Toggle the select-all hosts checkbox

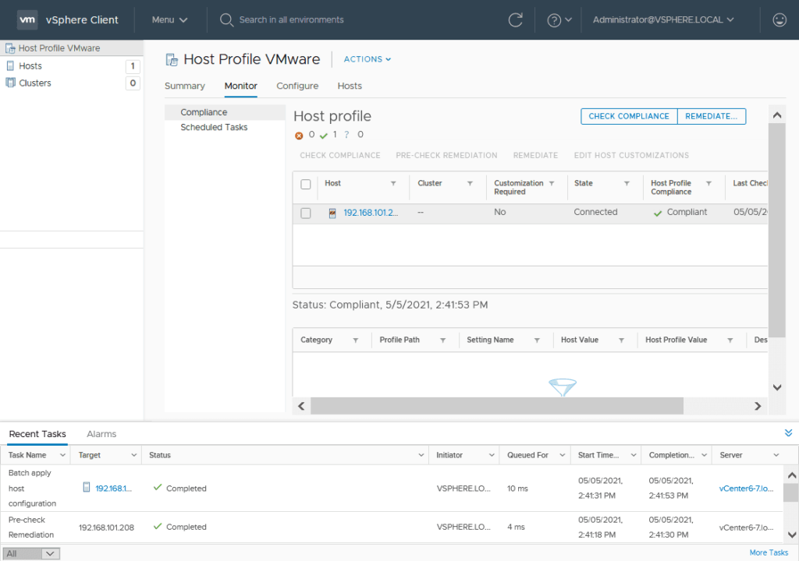click(305, 184)
